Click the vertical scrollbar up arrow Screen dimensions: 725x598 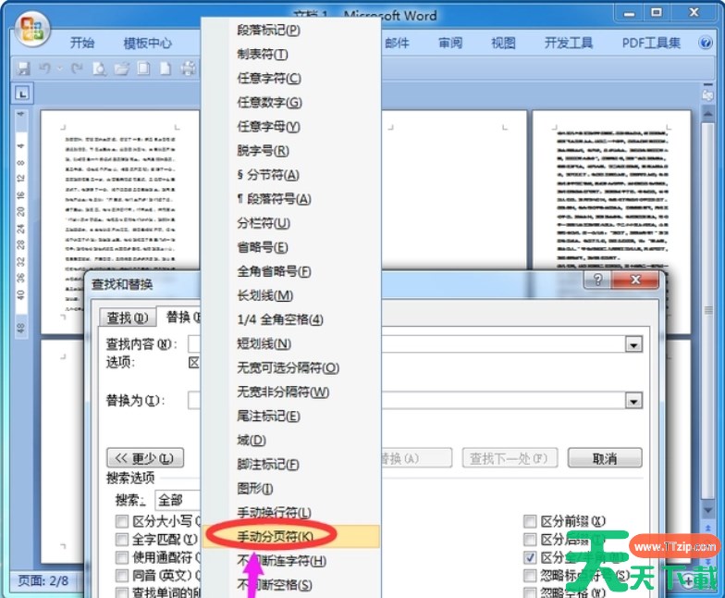click(707, 114)
